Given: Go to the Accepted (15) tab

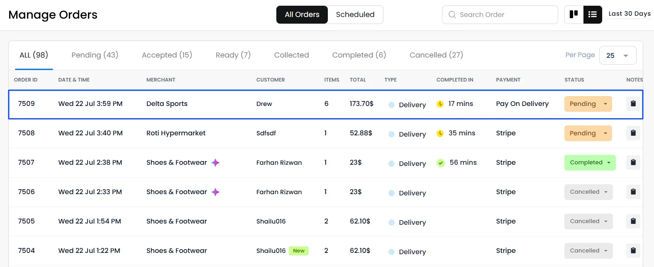Looking at the screenshot, I should click(167, 55).
